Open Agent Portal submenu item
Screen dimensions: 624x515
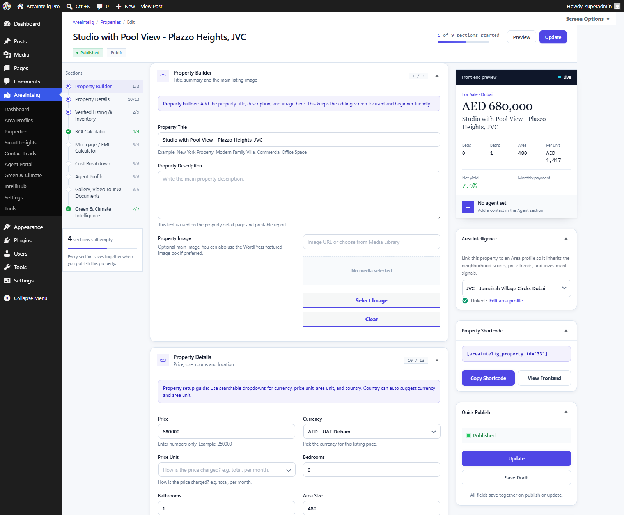(x=19, y=164)
